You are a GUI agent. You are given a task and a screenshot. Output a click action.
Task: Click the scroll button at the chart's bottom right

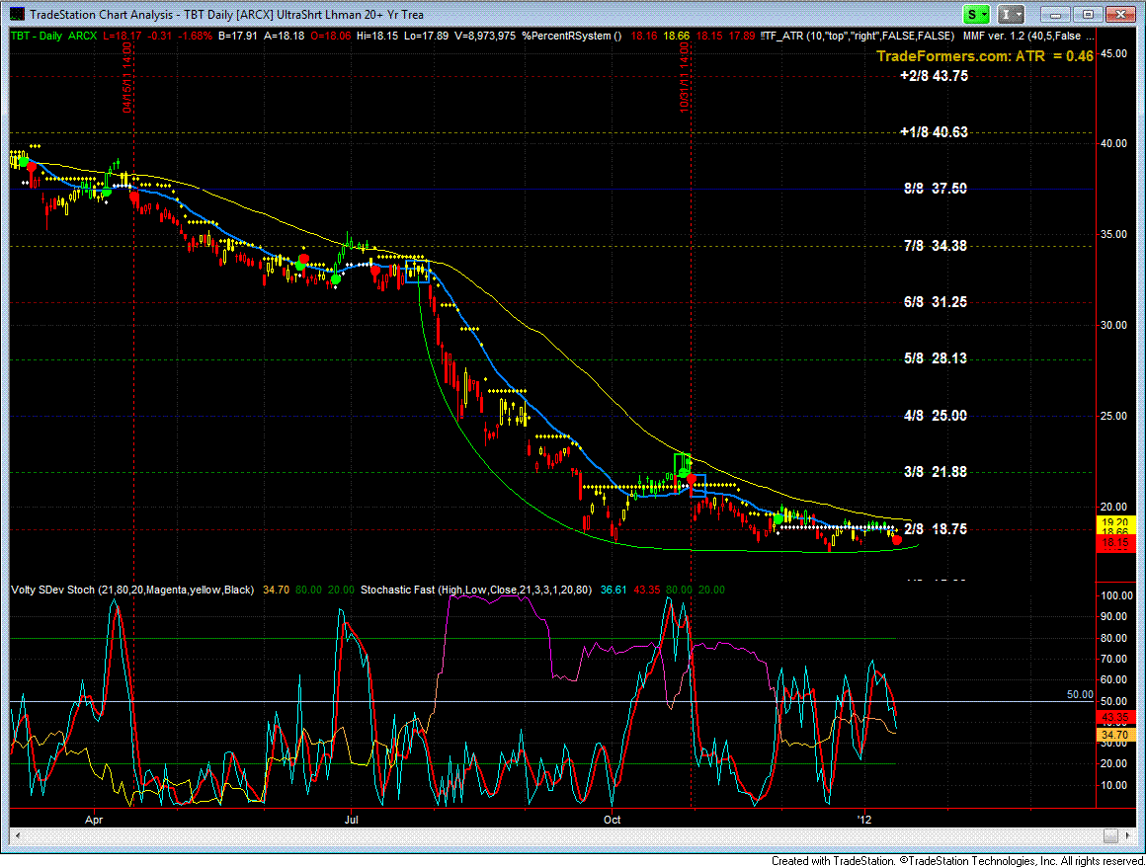point(1110,835)
